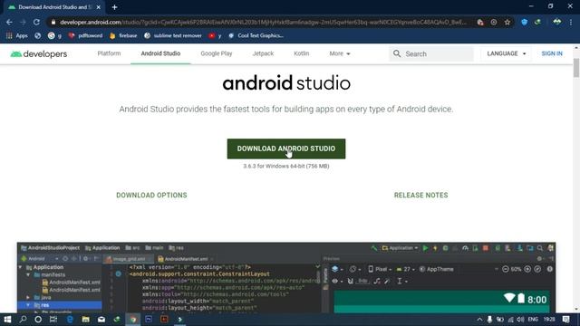580x326 pixels.
Task: Expand the More navigation dropdown
Action: point(340,53)
